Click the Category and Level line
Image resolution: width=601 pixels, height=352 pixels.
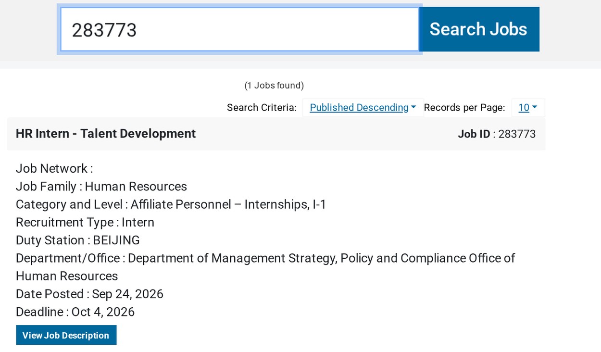[171, 204]
